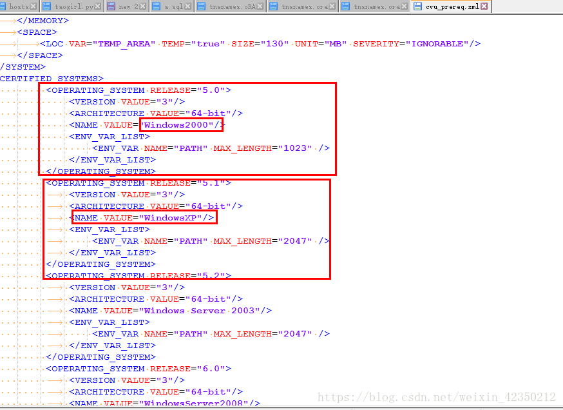Screen dimensions: 563x410
Task: Close the a.sql tab
Action: (x=188, y=6)
